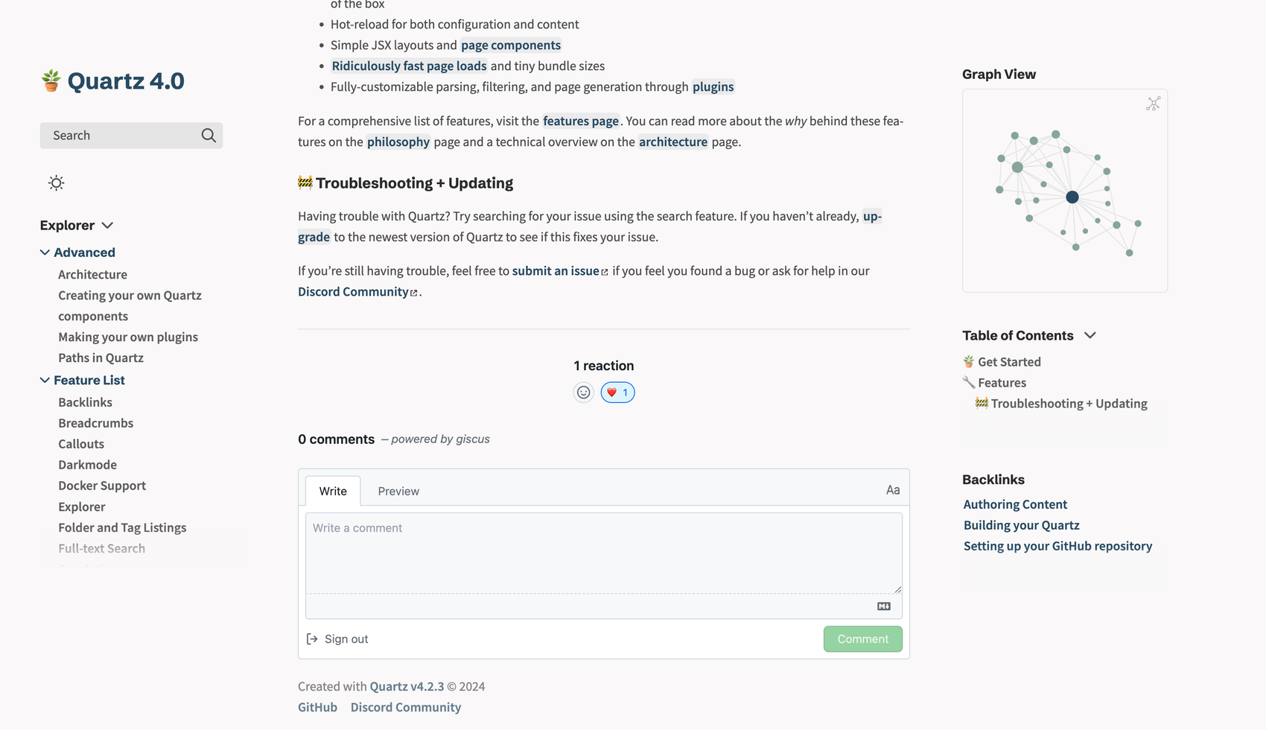Screen dimensions: 1266x730
Task: Click the Quartz 4.0 site title
Action: (126, 81)
